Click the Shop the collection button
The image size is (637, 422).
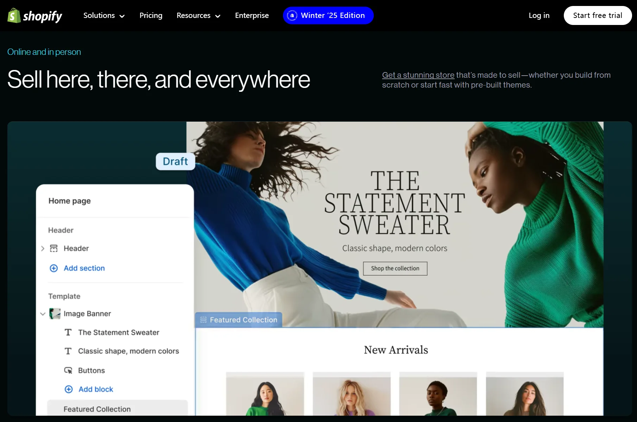pos(395,269)
